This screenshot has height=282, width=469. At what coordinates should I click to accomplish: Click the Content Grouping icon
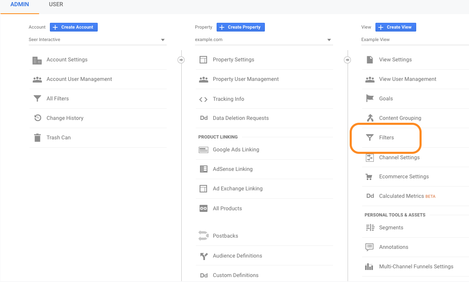370,118
